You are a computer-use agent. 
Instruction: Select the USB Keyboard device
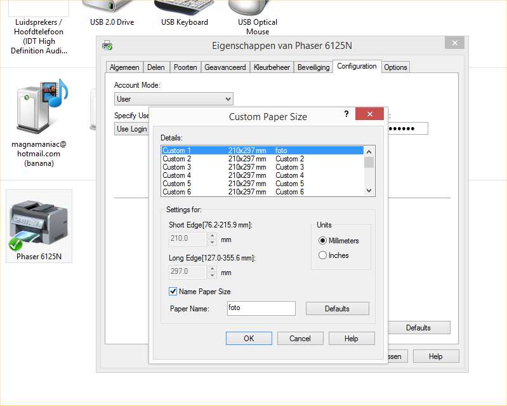(184, 13)
